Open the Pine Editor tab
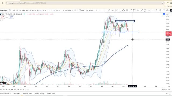172x96 pixels. [x=17, y=94]
